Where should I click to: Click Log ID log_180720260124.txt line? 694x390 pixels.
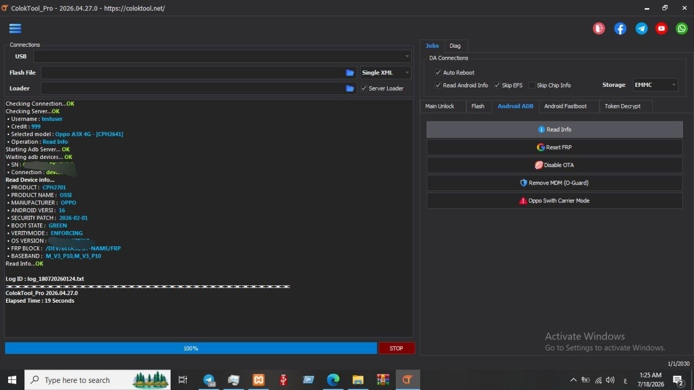pyautogui.click(x=44, y=279)
